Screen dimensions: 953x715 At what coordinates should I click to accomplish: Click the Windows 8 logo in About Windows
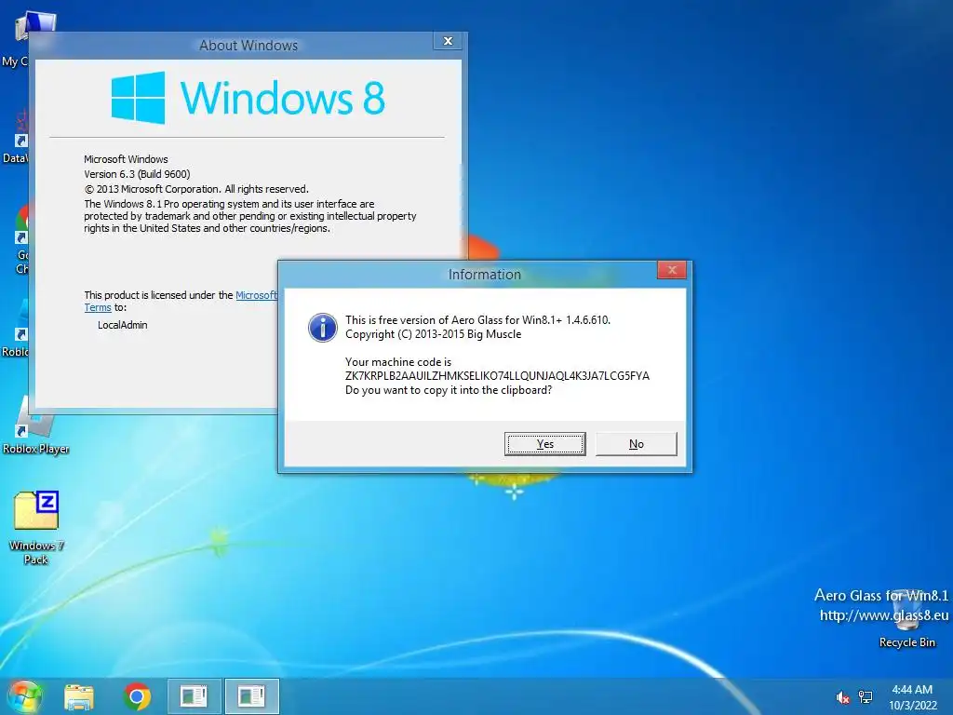(248, 98)
